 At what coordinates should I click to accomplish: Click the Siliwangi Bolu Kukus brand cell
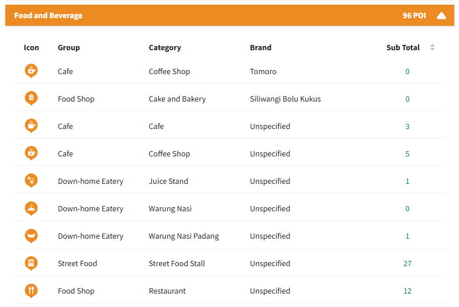click(285, 99)
